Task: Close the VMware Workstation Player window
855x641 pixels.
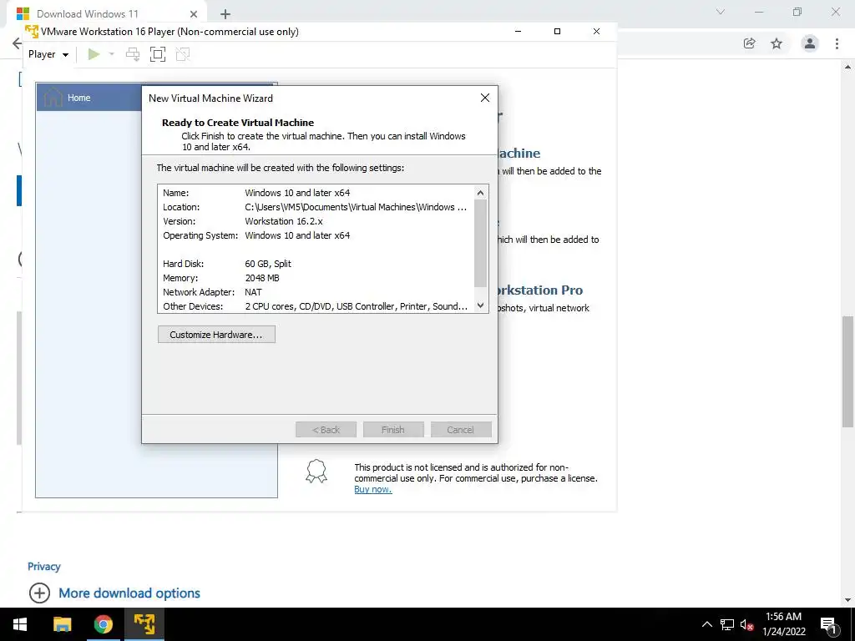Action: pyautogui.click(x=596, y=32)
